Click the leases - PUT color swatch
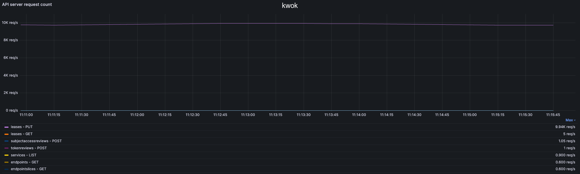The width and height of the screenshot is (580, 174). point(6,127)
